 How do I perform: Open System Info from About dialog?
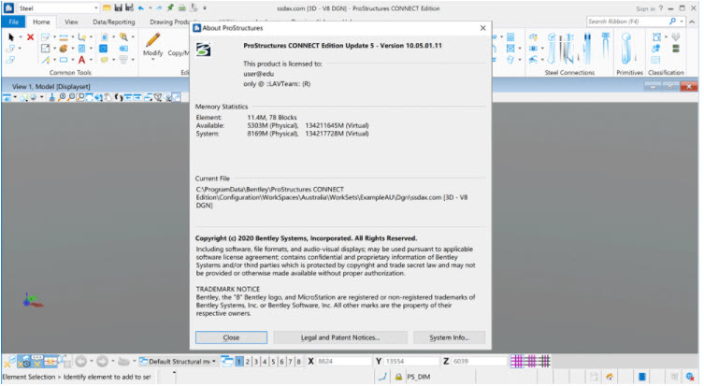[x=449, y=337]
